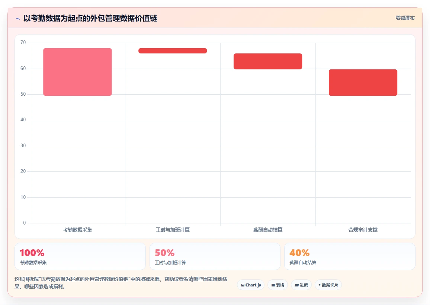Click the thin red 工时与加班计算 bar
This screenshot has width=430, height=305.
pos(173,50)
